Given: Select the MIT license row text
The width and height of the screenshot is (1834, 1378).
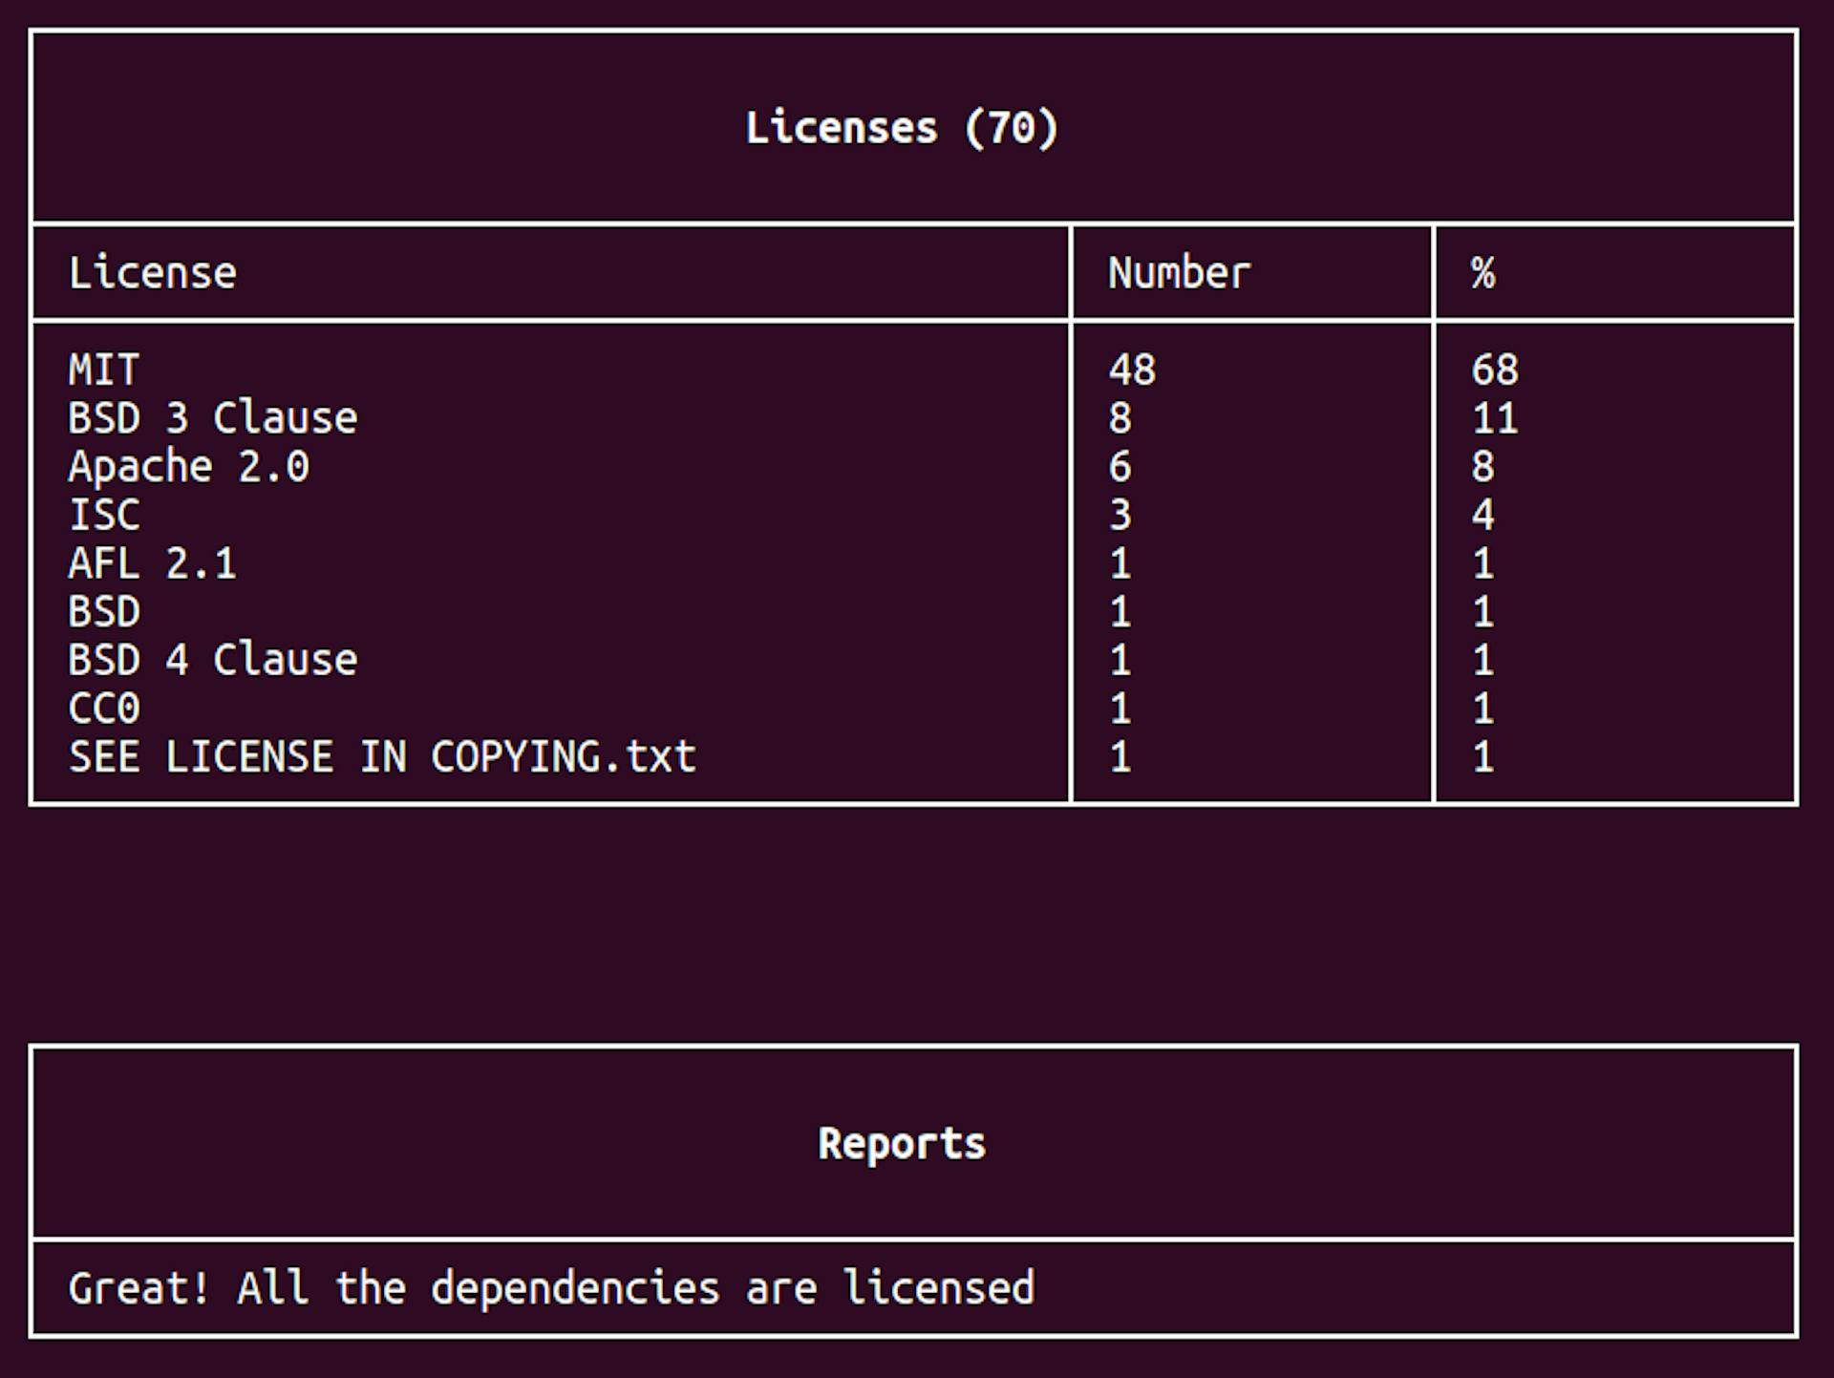Looking at the screenshot, I should (104, 370).
